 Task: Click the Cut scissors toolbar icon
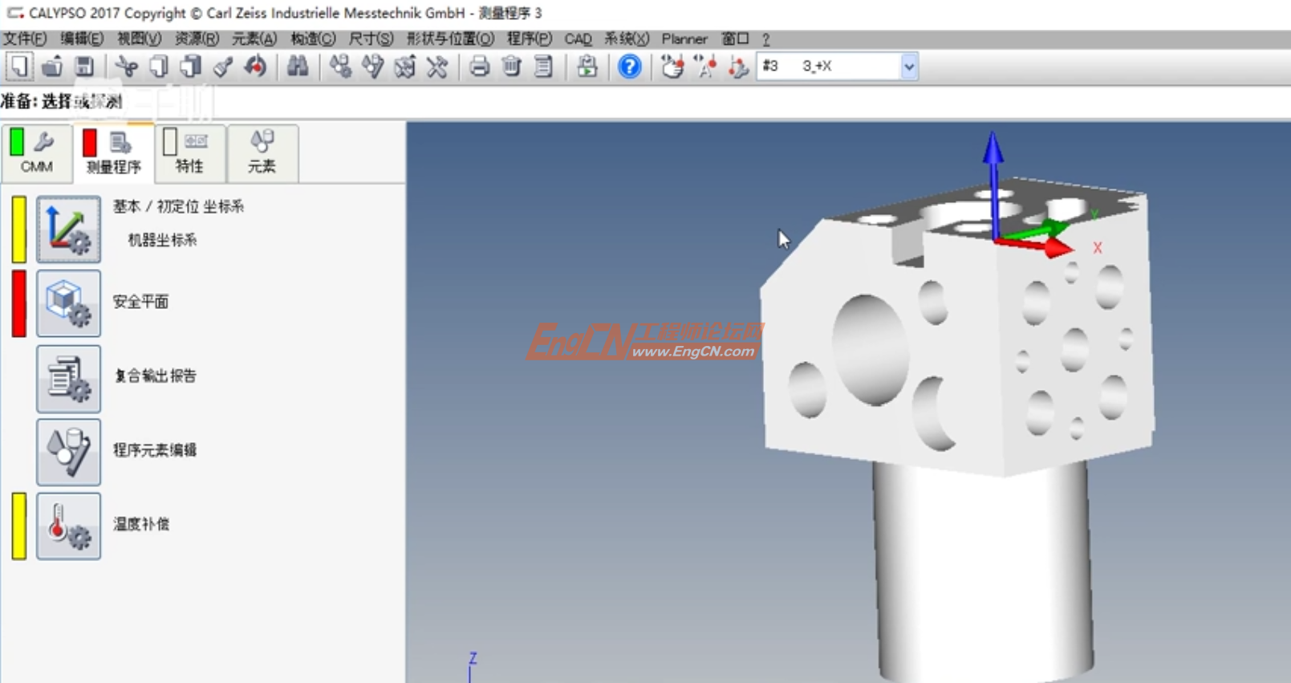126,67
